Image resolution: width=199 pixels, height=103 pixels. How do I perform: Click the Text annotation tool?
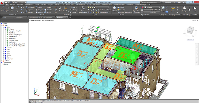coord(60,8)
